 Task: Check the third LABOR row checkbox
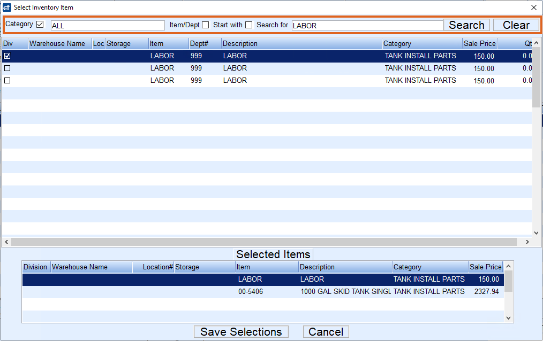coord(7,81)
